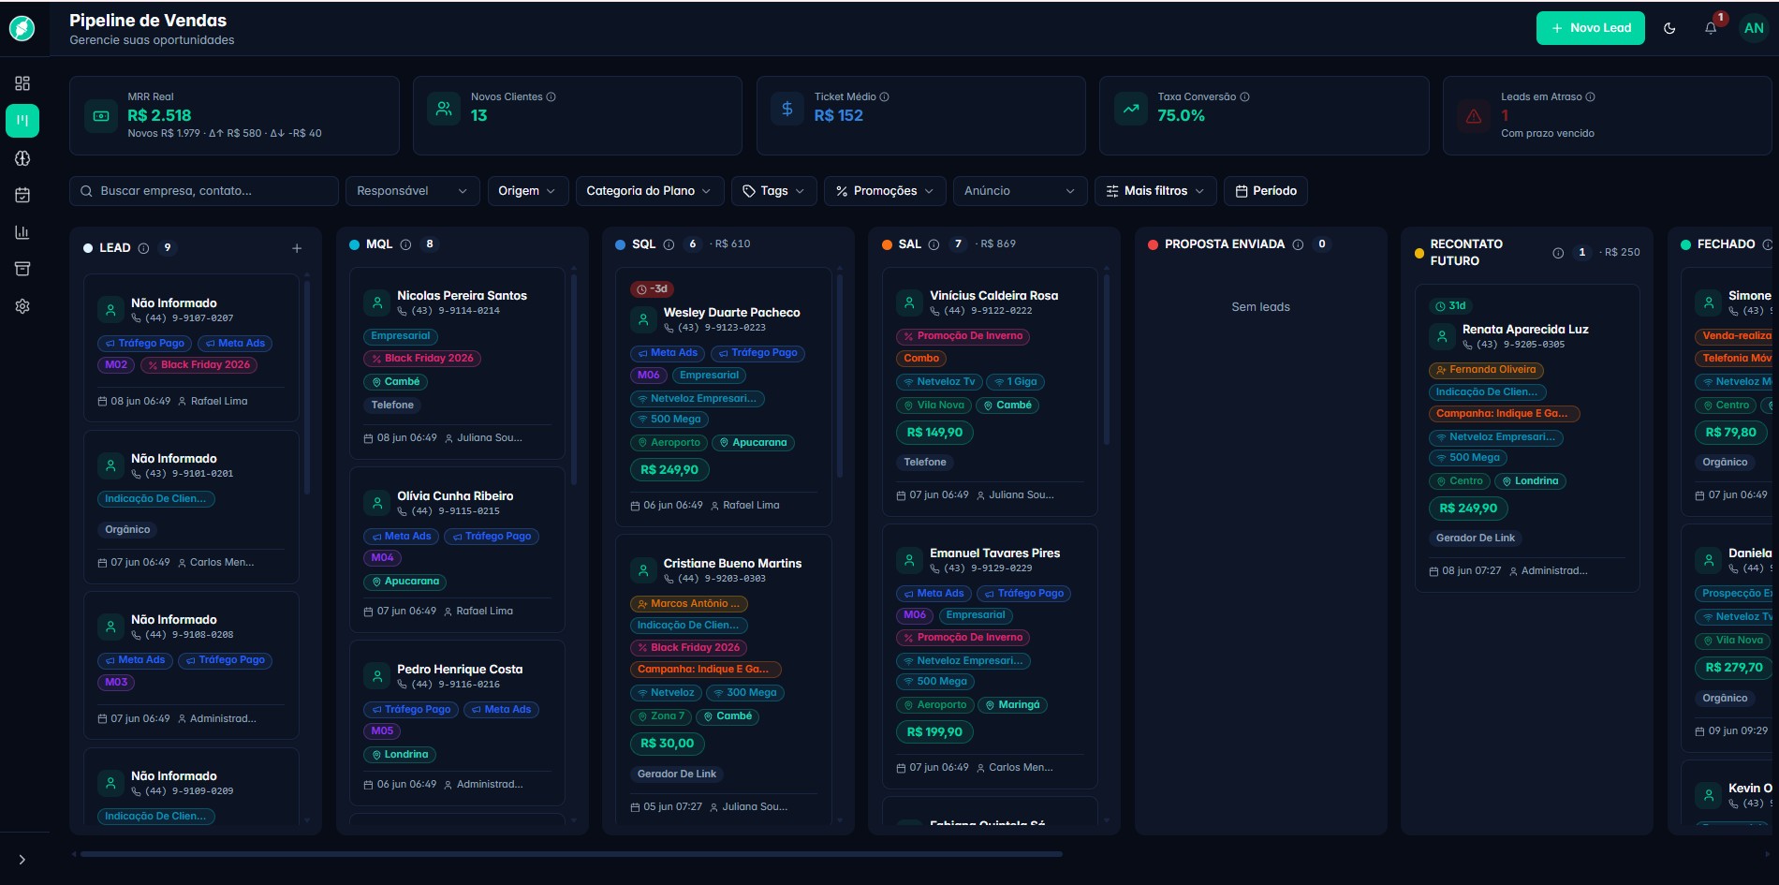
Task: Open the calendar check sidebar icon
Action: coord(22,195)
